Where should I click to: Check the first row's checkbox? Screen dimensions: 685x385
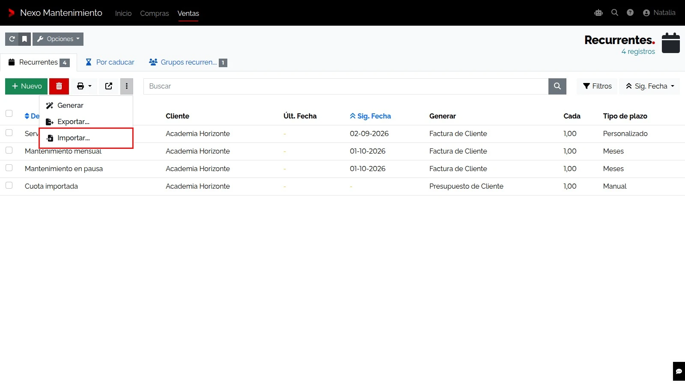9,133
